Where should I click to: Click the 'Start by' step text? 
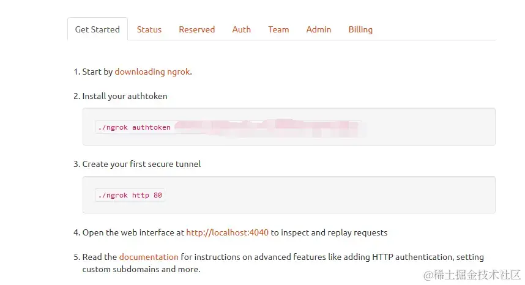tap(97, 72)
